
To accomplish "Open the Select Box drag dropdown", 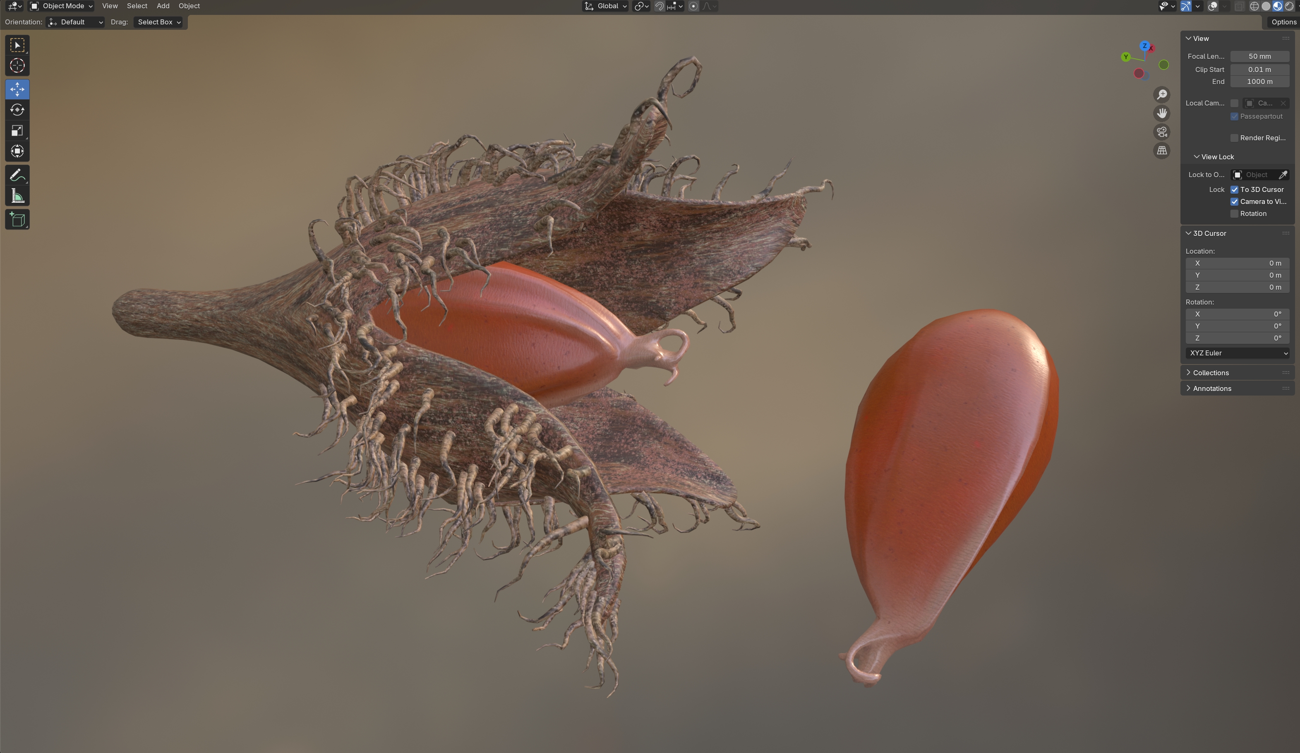I will pyautogui.click(x=158, y=22).
